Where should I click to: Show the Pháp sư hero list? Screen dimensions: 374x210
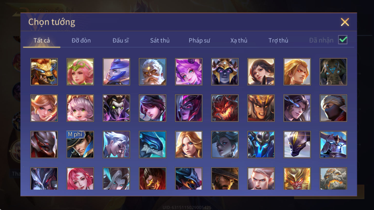pos(199,40)
